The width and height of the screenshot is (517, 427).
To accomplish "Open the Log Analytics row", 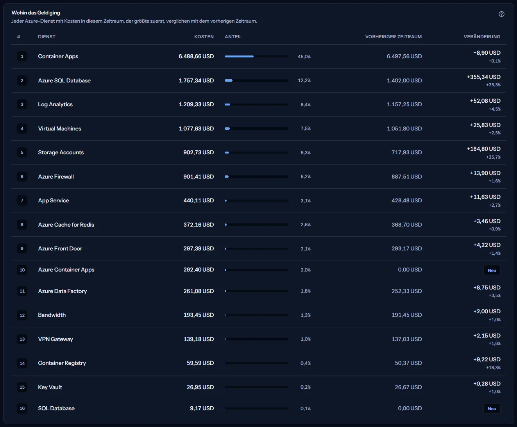I will pos(259,105).
